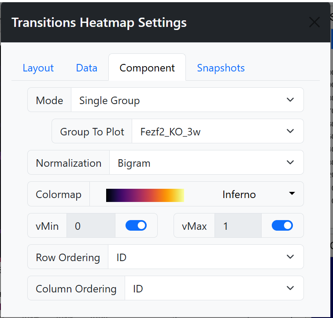This screenshot has height=318, width=333.
Task: Select the Component tab
Action: click(147, 68)
